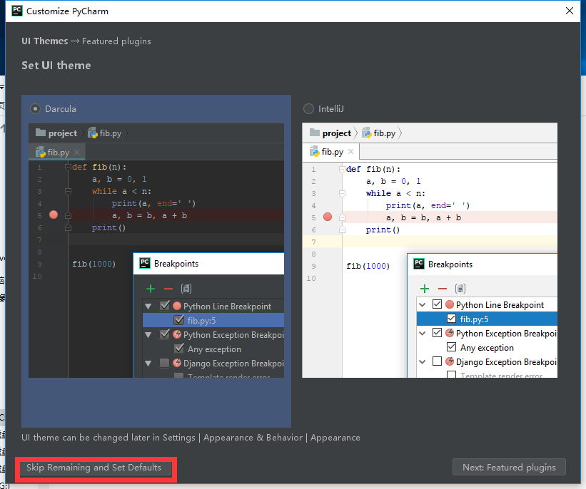Click fib.py breadcrumb file icon in Darcula preview
586x489 pixels.
pyautogui.click(x=93, y=133)
